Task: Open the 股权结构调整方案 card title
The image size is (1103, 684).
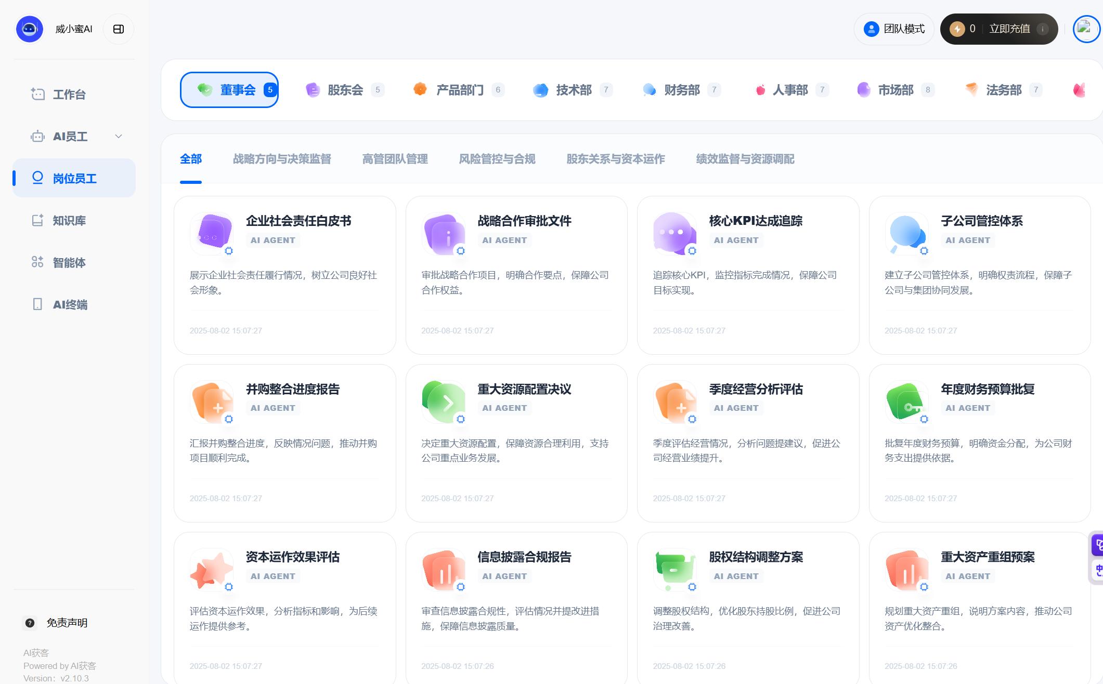Action: pyautogui.click(x=756, y=557)
